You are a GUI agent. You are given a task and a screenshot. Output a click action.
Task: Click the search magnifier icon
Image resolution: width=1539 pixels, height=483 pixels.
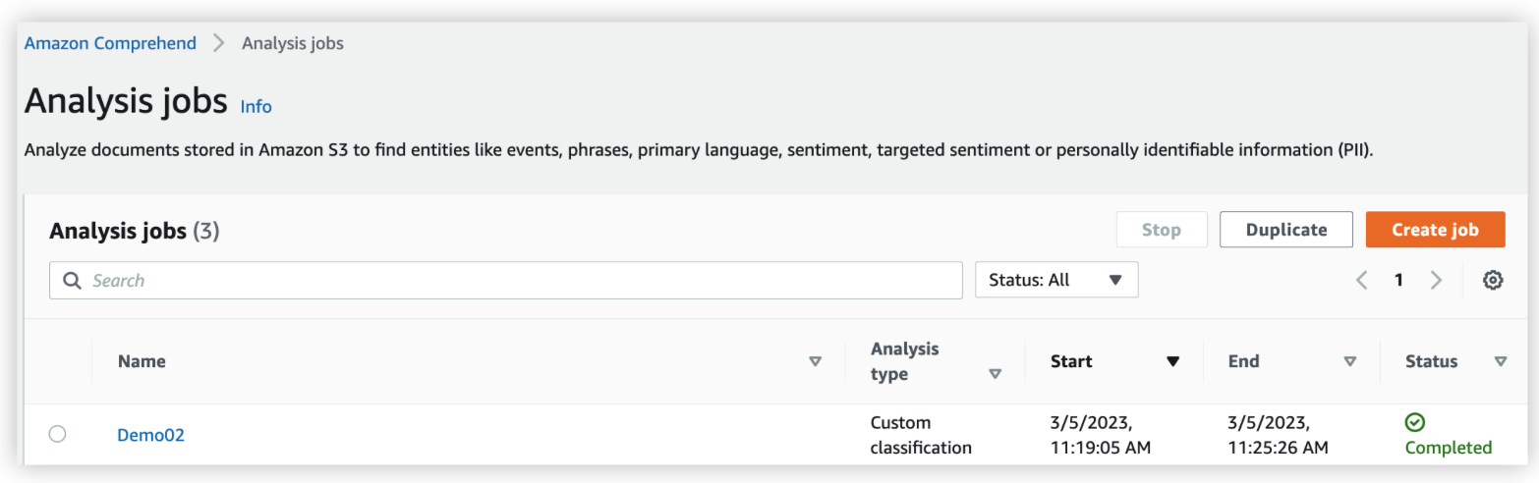pos(72,281)
